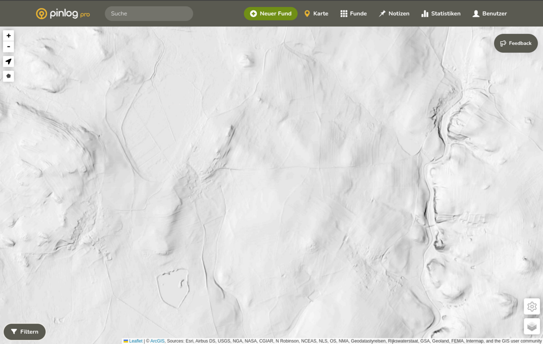Zoom in on the map

pyautogui.click(x=9, y=36)
